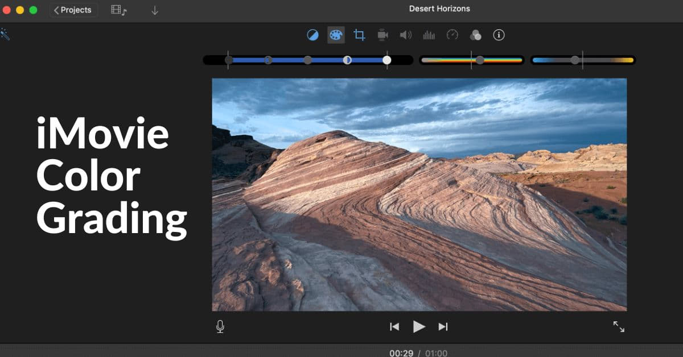Enter fullscreen playback with the double-arrow icon
The image size is (683, 357).
[x=619, y=326]
